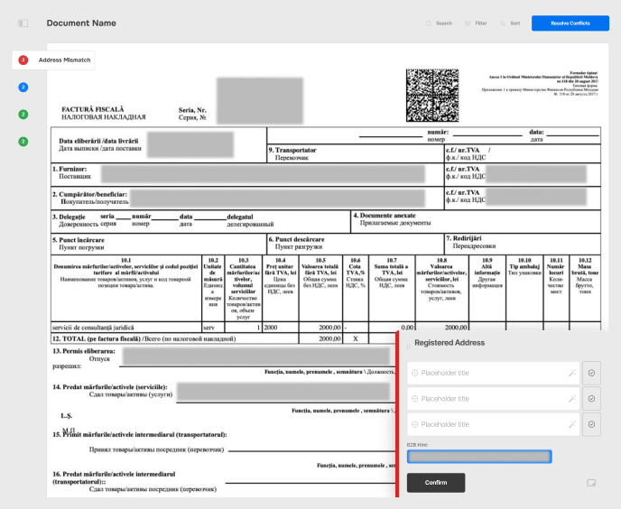This screenshot has height=509, width=621.
Task: Click the '1. Furnizor:' label
Action: (70, 169)
